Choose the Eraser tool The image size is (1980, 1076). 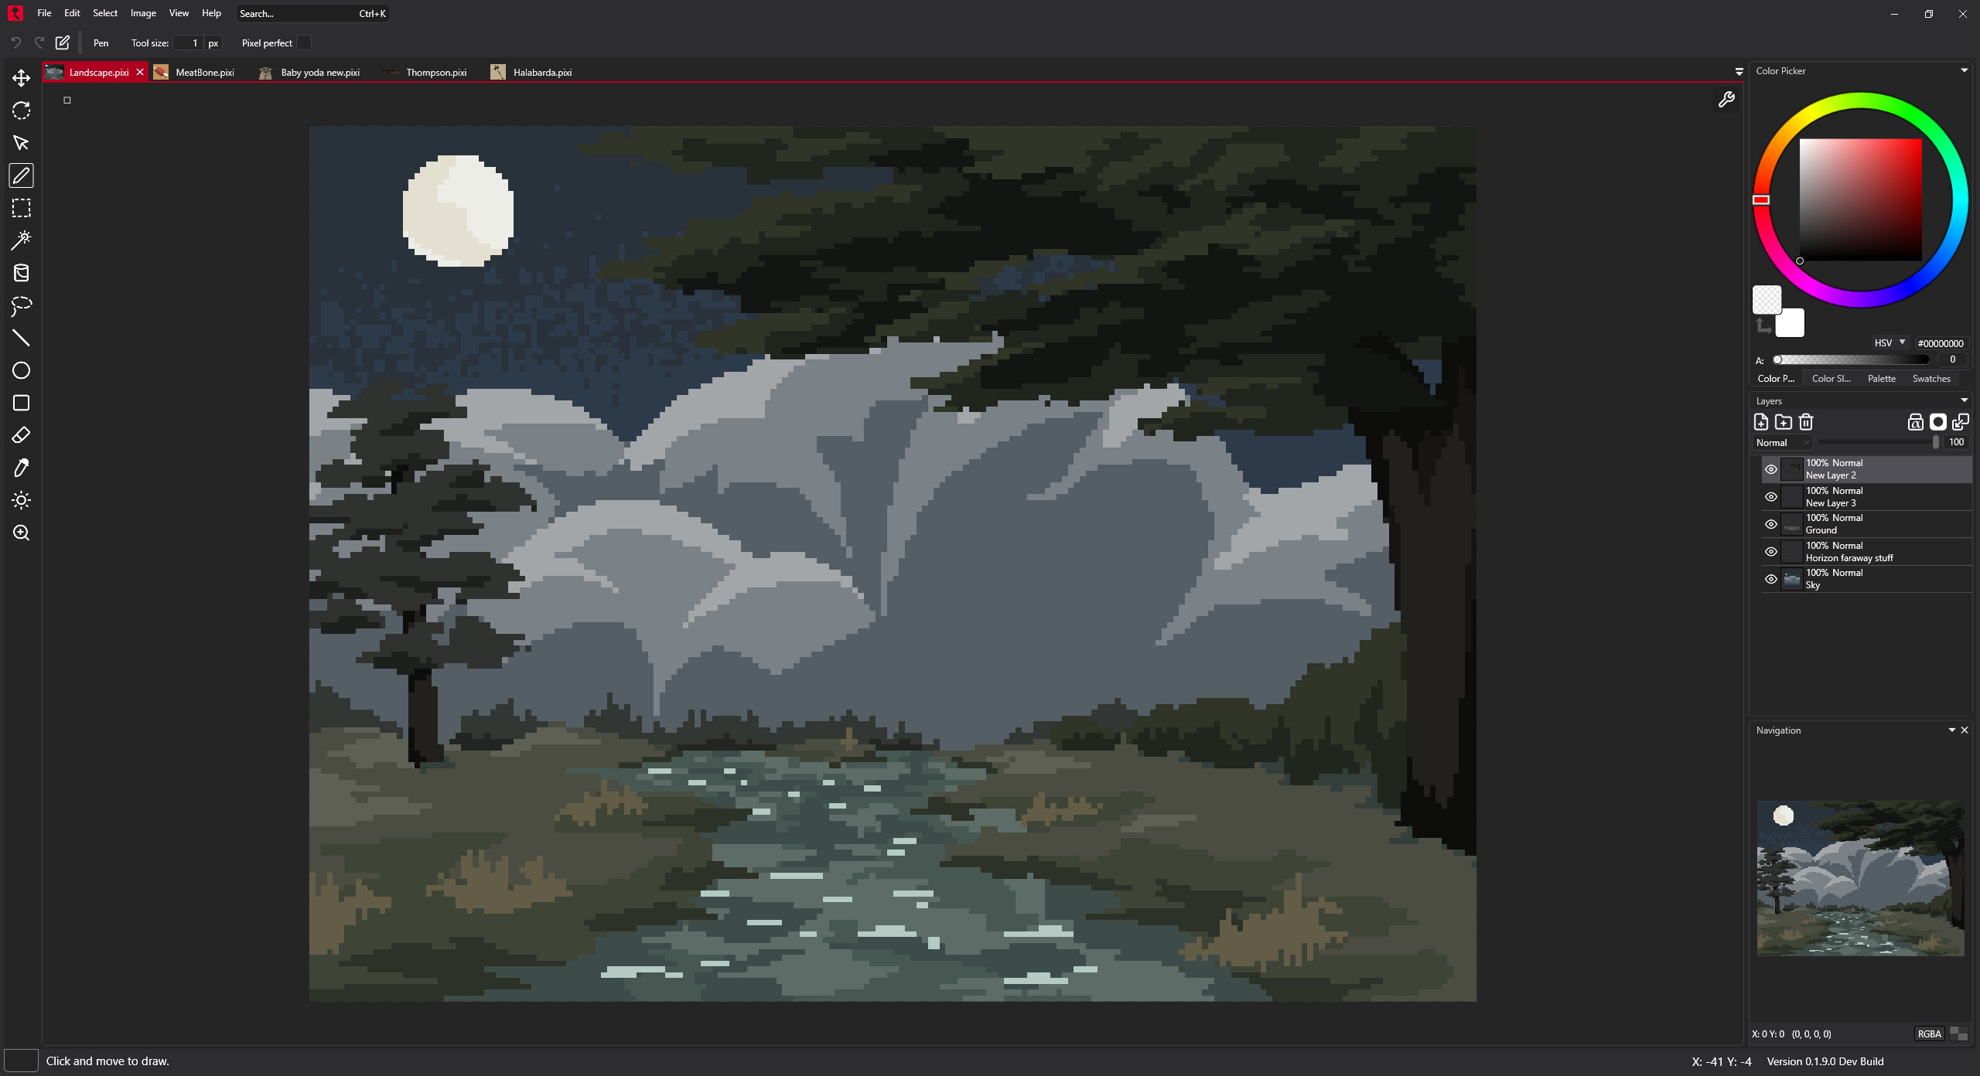21,435
